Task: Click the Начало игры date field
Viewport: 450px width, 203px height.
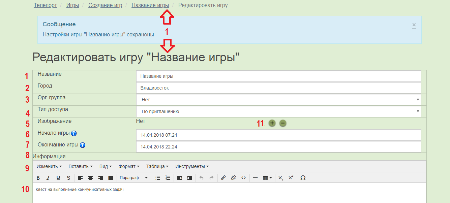Action: click(x=279, y=135)
